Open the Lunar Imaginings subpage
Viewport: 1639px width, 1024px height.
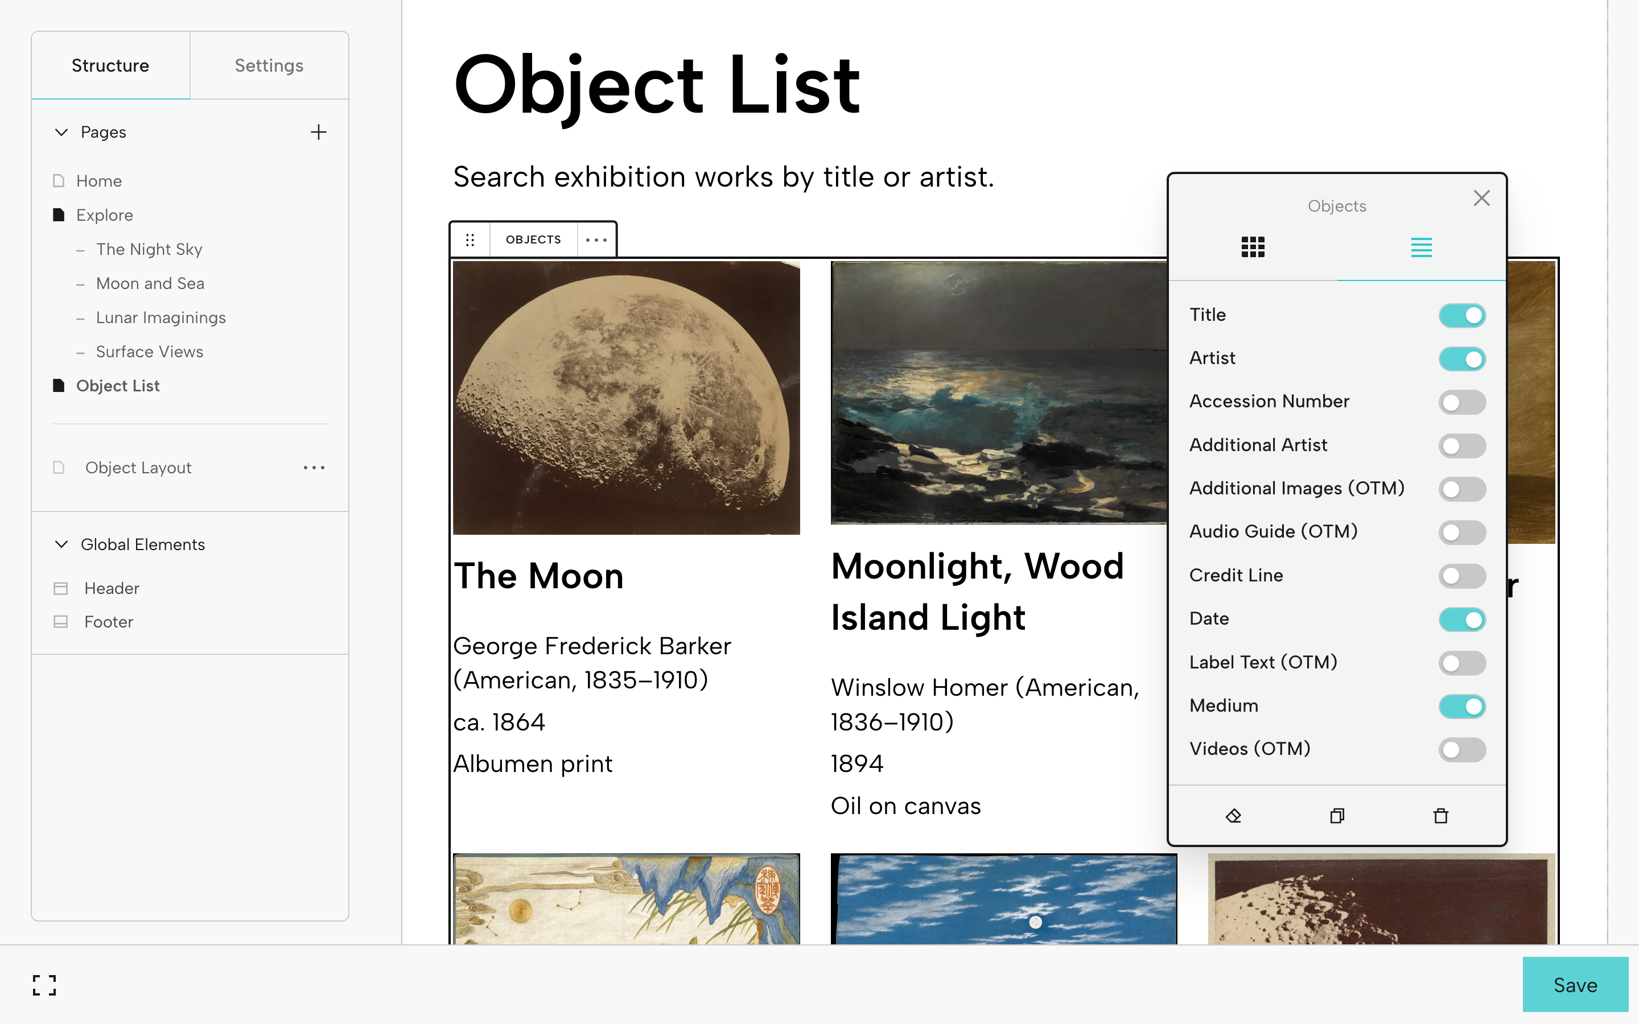tap(161, 317)
